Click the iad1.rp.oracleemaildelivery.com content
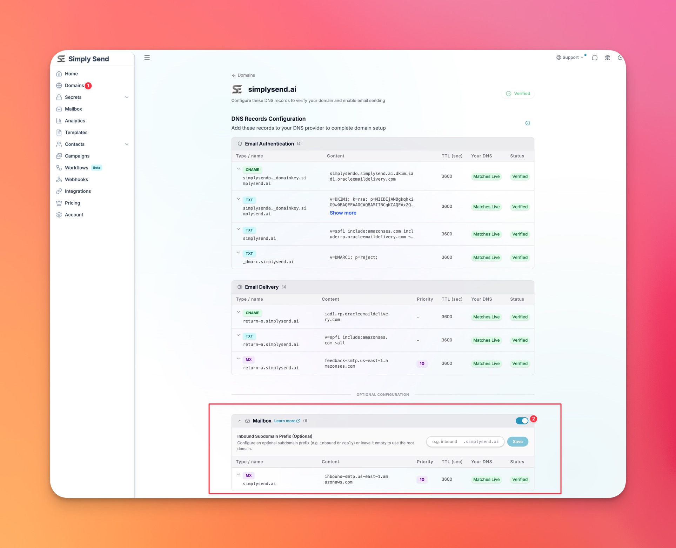This screenshot has width=676, height=548. [x=356, y=317]
